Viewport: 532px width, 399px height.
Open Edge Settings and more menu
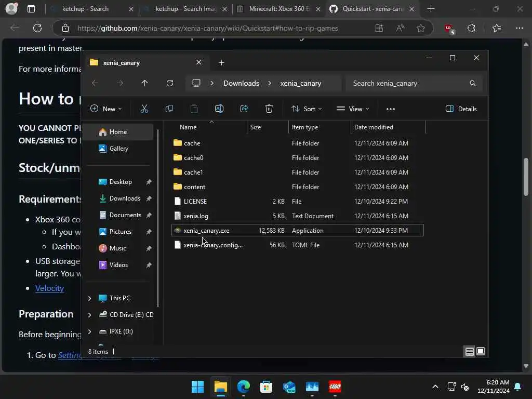(520, 28)
